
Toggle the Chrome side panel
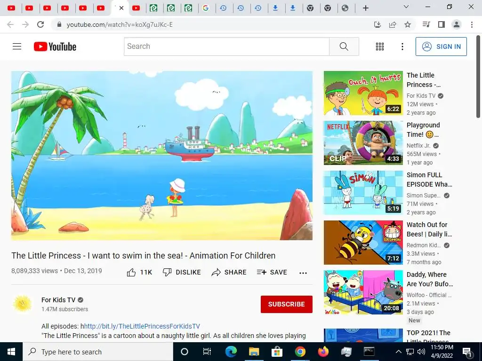(x=442, y=24)
